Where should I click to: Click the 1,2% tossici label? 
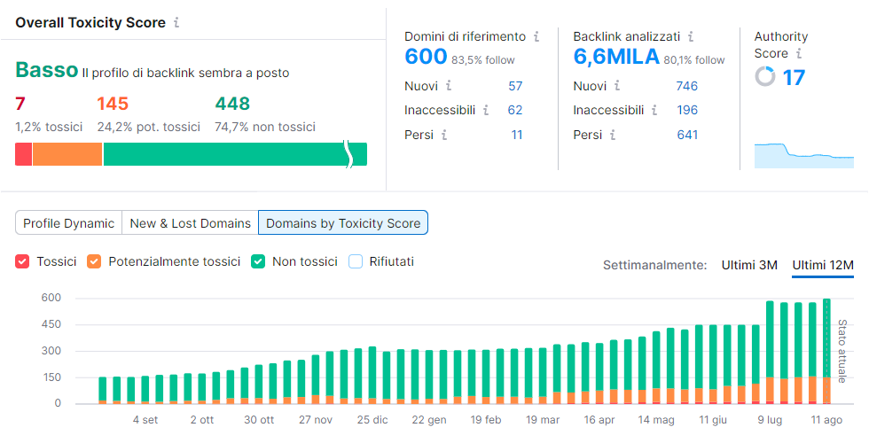click(49, 127)
